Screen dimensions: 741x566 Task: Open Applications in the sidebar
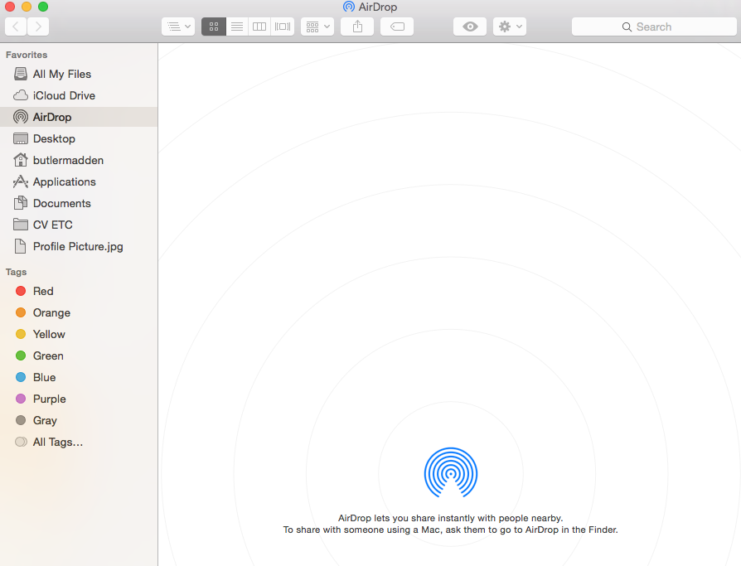(79, 181)
